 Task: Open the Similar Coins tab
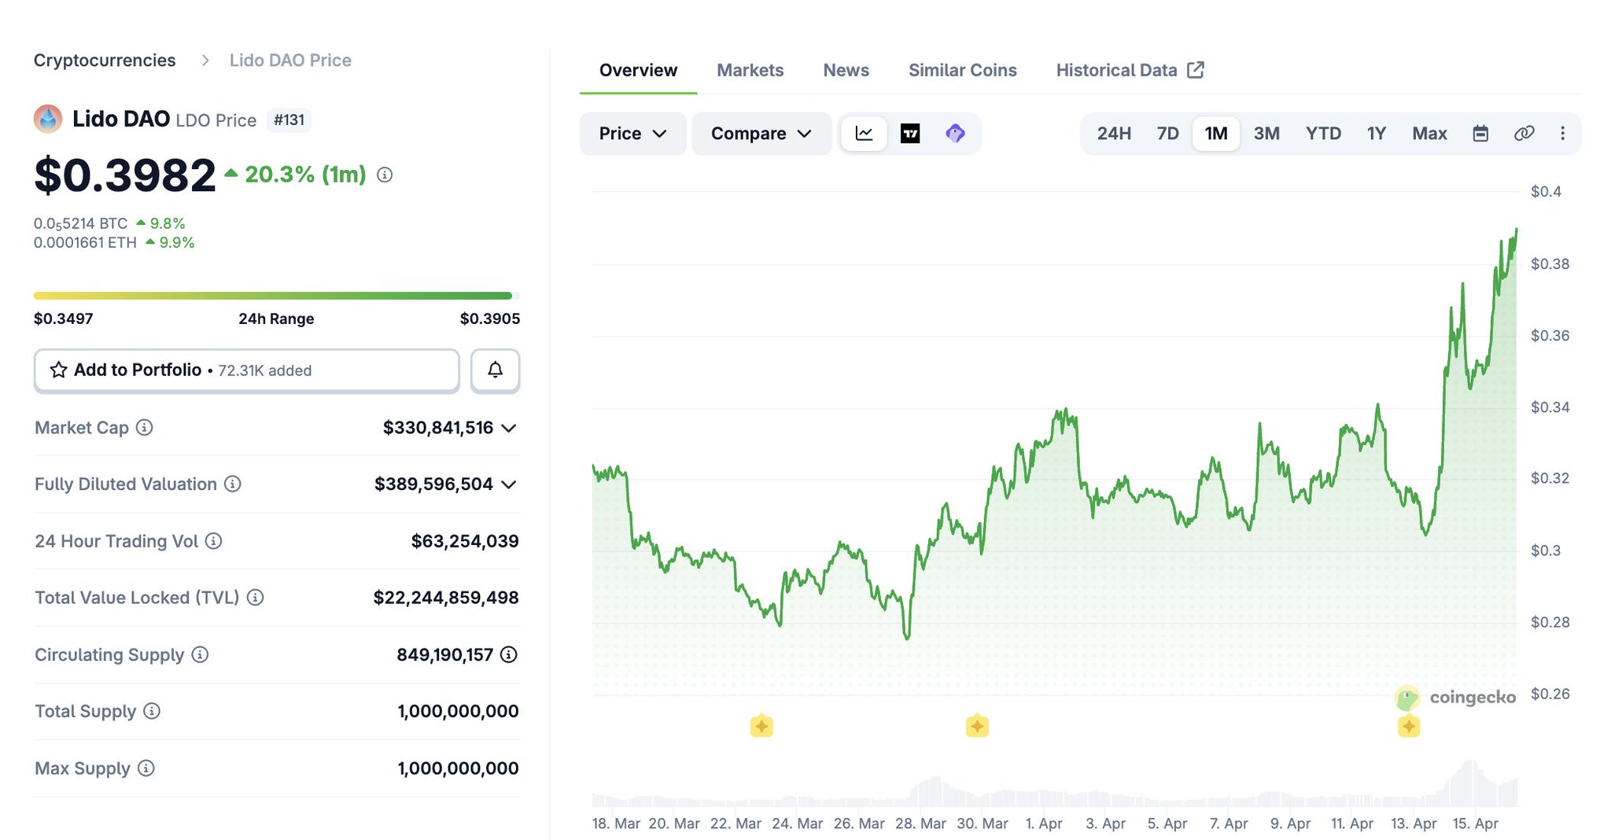(962, 70)
